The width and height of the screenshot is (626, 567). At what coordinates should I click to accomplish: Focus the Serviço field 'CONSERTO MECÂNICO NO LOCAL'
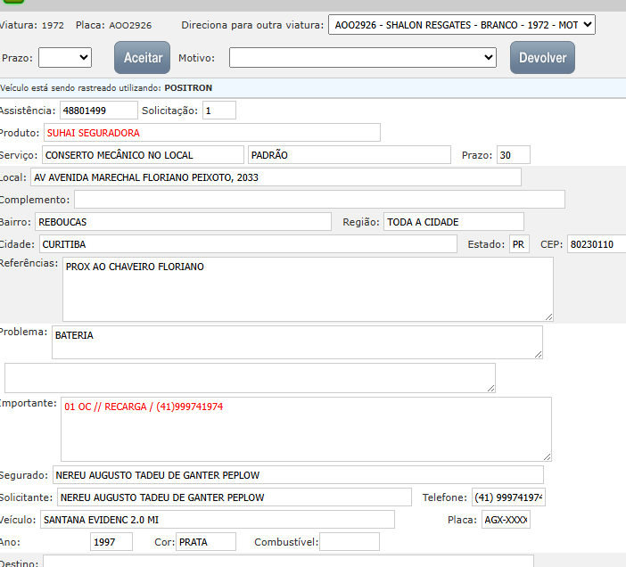click(142, 155)
